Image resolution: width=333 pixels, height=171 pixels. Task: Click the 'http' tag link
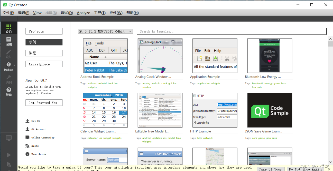coord(200,138)
